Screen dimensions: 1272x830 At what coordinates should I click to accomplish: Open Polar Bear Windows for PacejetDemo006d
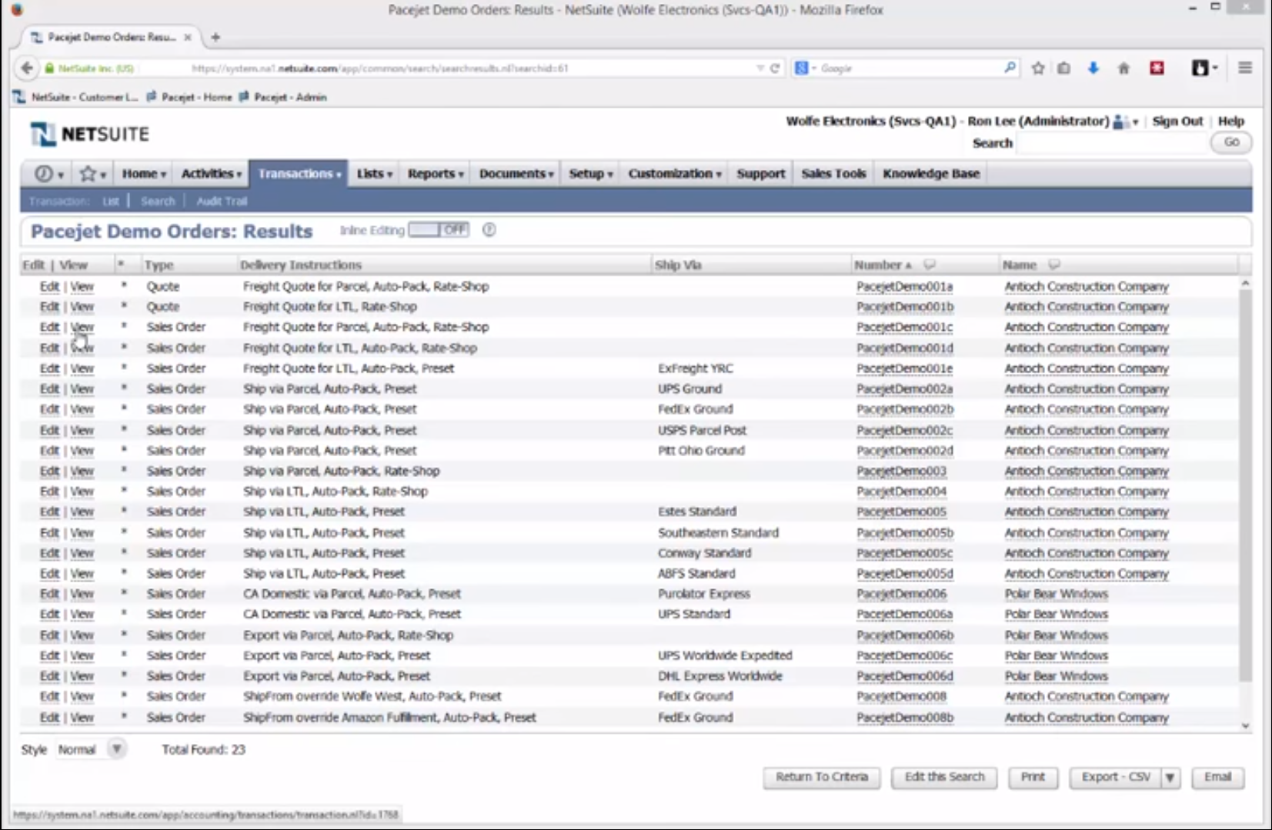pyautogui.click(x=1056, y=676)
